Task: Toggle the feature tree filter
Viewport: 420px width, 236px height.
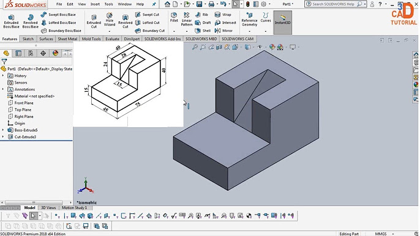Action: (x=4, y=62)
